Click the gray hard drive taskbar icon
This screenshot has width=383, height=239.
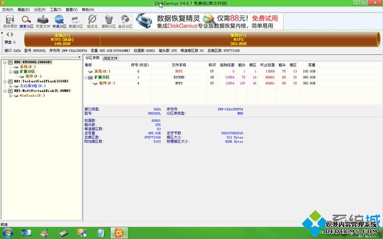pos(64,233)
